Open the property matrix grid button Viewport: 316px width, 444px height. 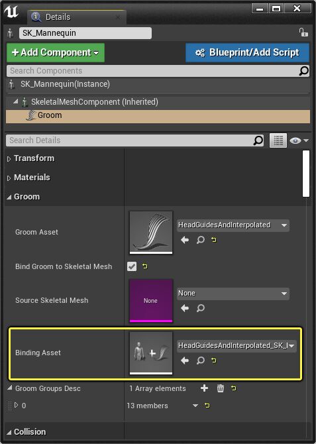tap(278, 140)
